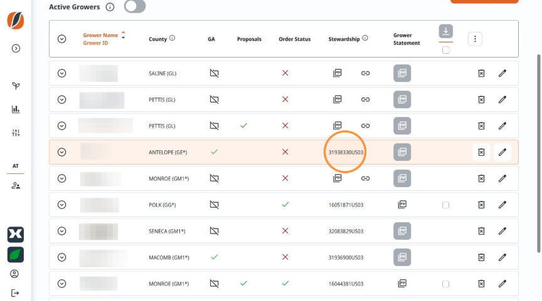Click the download icon in table header
Image resolution: width=542 pixels, height=301 pixels.
pos(445,31)
